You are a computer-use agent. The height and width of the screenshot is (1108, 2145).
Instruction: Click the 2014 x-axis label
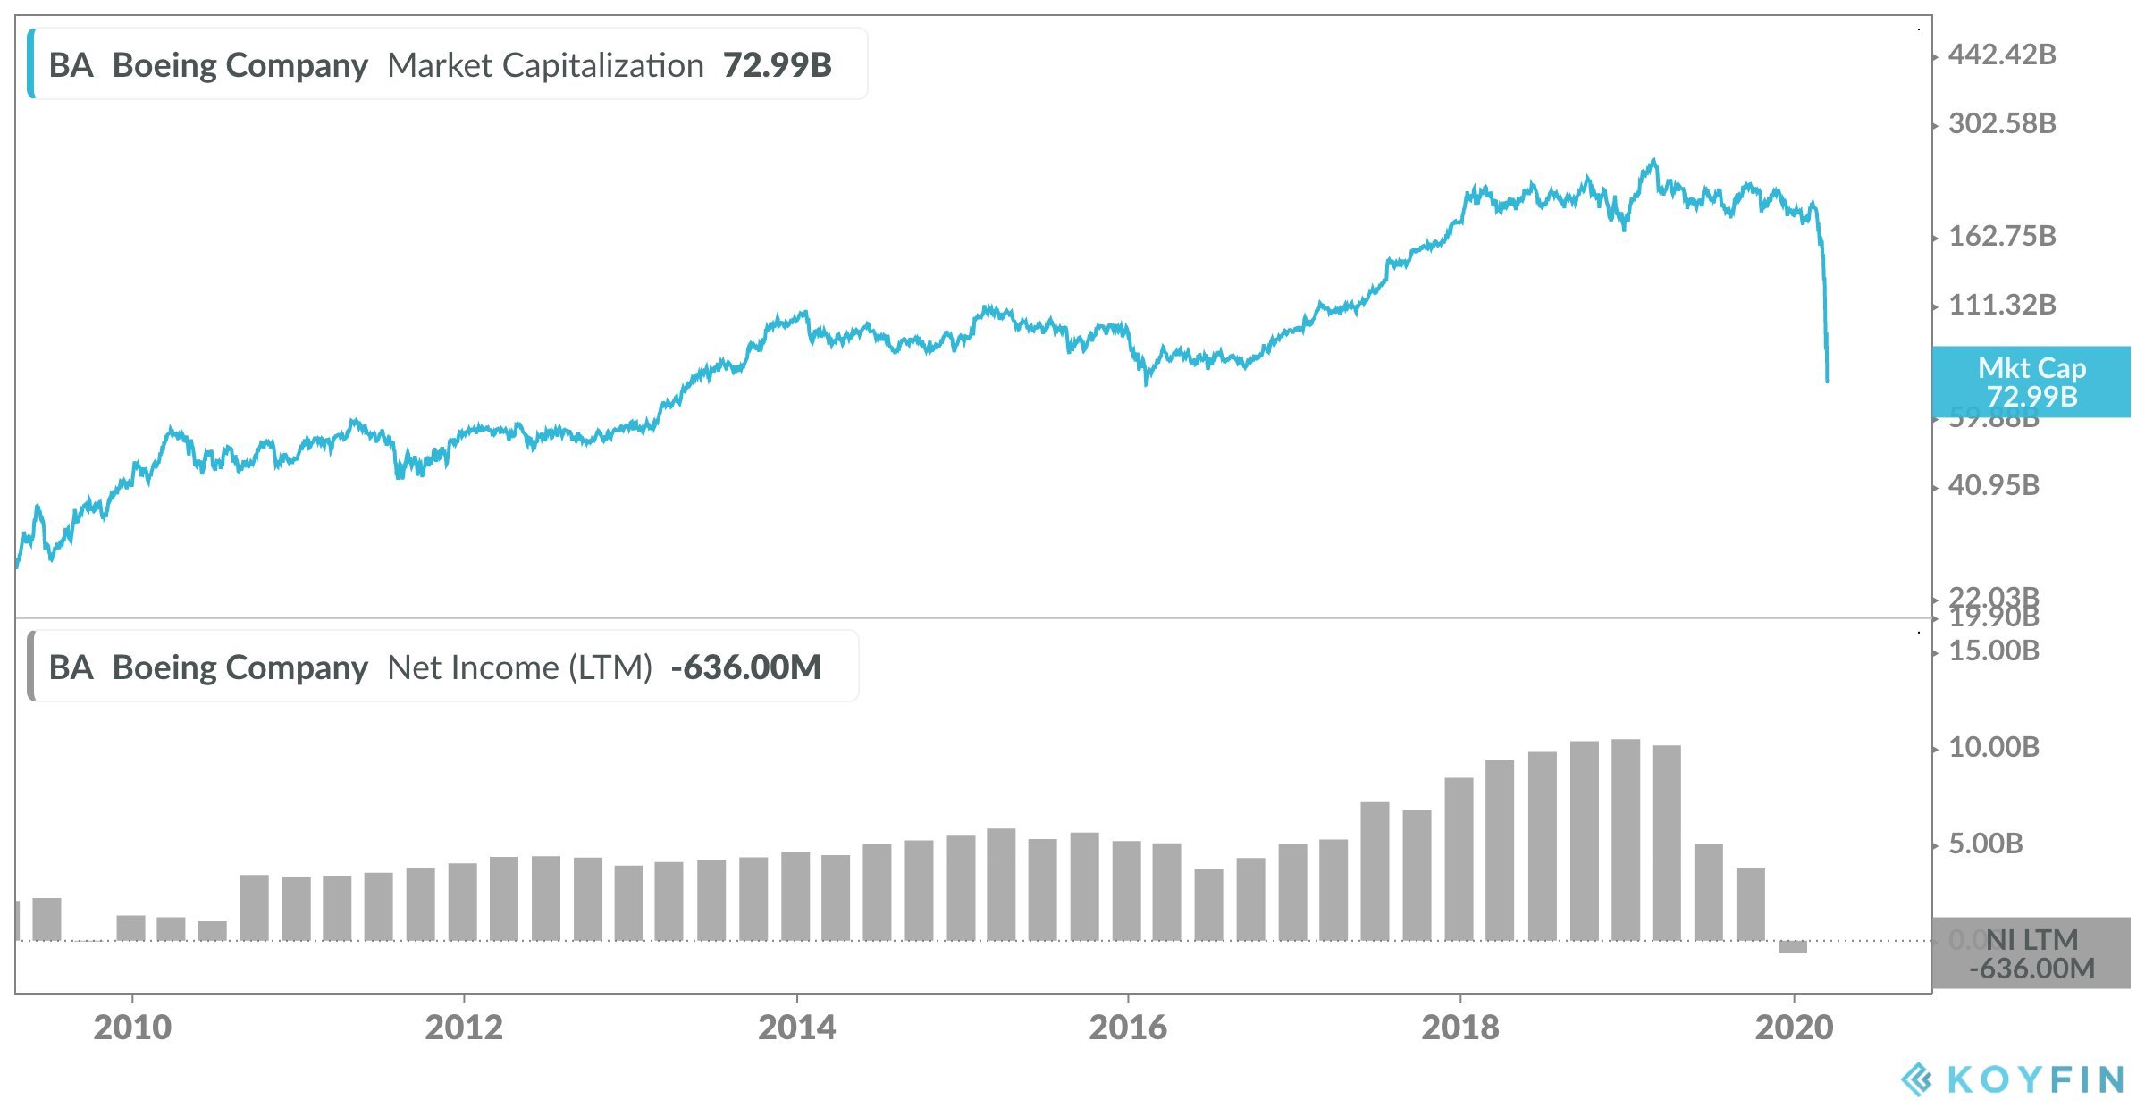[796, 1028]
